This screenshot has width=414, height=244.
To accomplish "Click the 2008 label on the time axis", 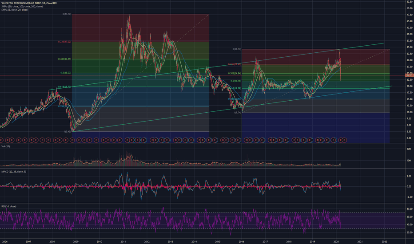I will click(52, 242).
